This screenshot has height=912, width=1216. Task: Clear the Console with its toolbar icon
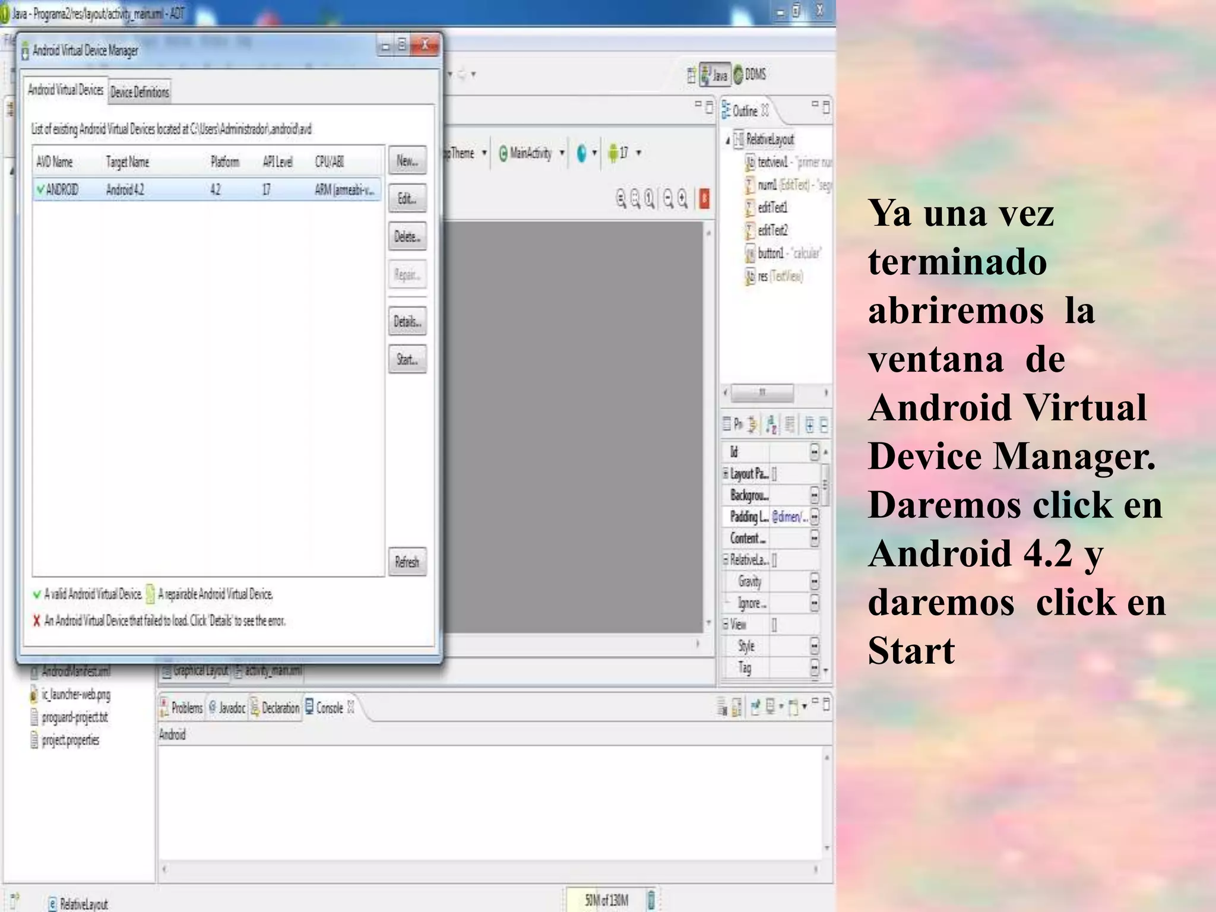(721, 707)
